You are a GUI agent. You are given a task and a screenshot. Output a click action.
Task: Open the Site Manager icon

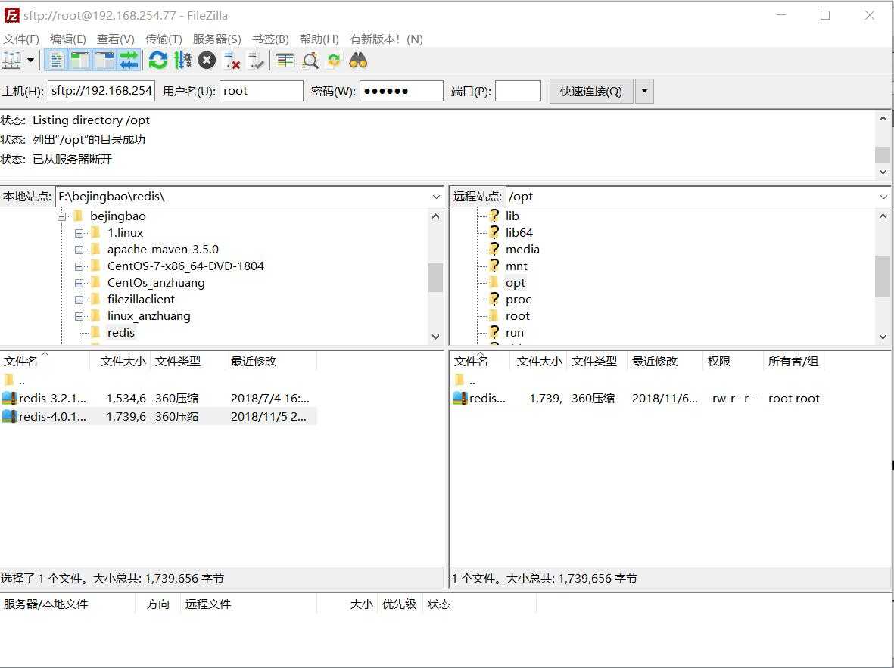12,60
